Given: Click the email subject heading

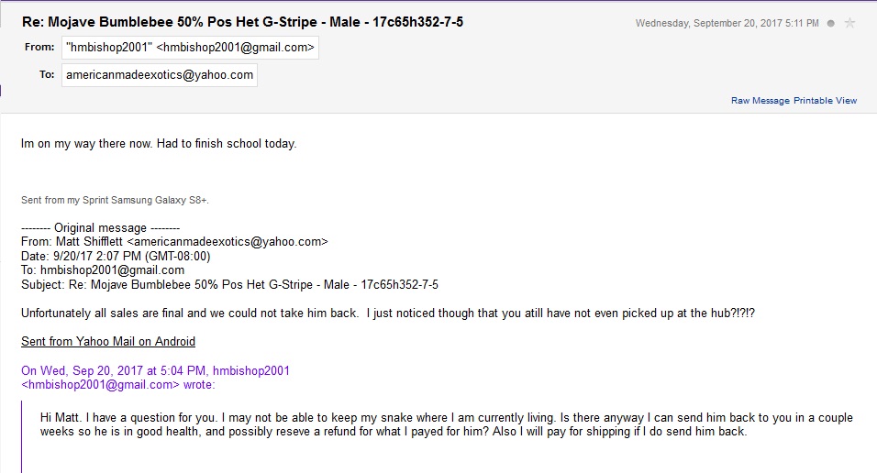Looking at the screenshot, I should tap(242, 22).
